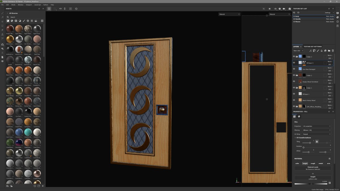Click the Material mode button in Properties
The image size is (340, 191).
coord(313,167)
